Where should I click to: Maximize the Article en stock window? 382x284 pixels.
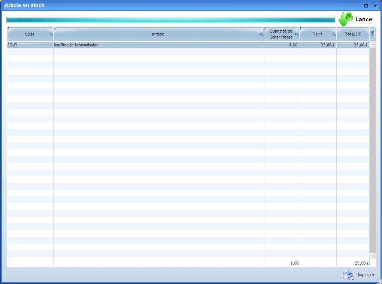tap(366, 6)
